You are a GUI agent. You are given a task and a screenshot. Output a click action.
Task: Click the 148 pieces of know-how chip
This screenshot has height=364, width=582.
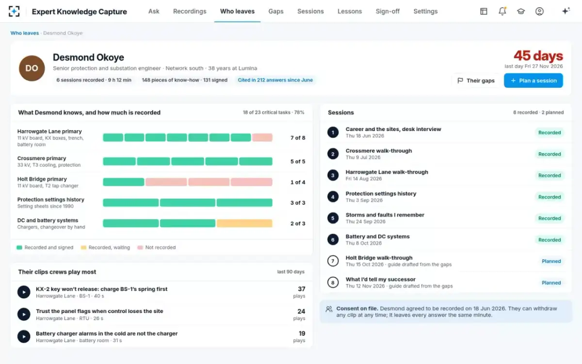click(x=185, y=80)
